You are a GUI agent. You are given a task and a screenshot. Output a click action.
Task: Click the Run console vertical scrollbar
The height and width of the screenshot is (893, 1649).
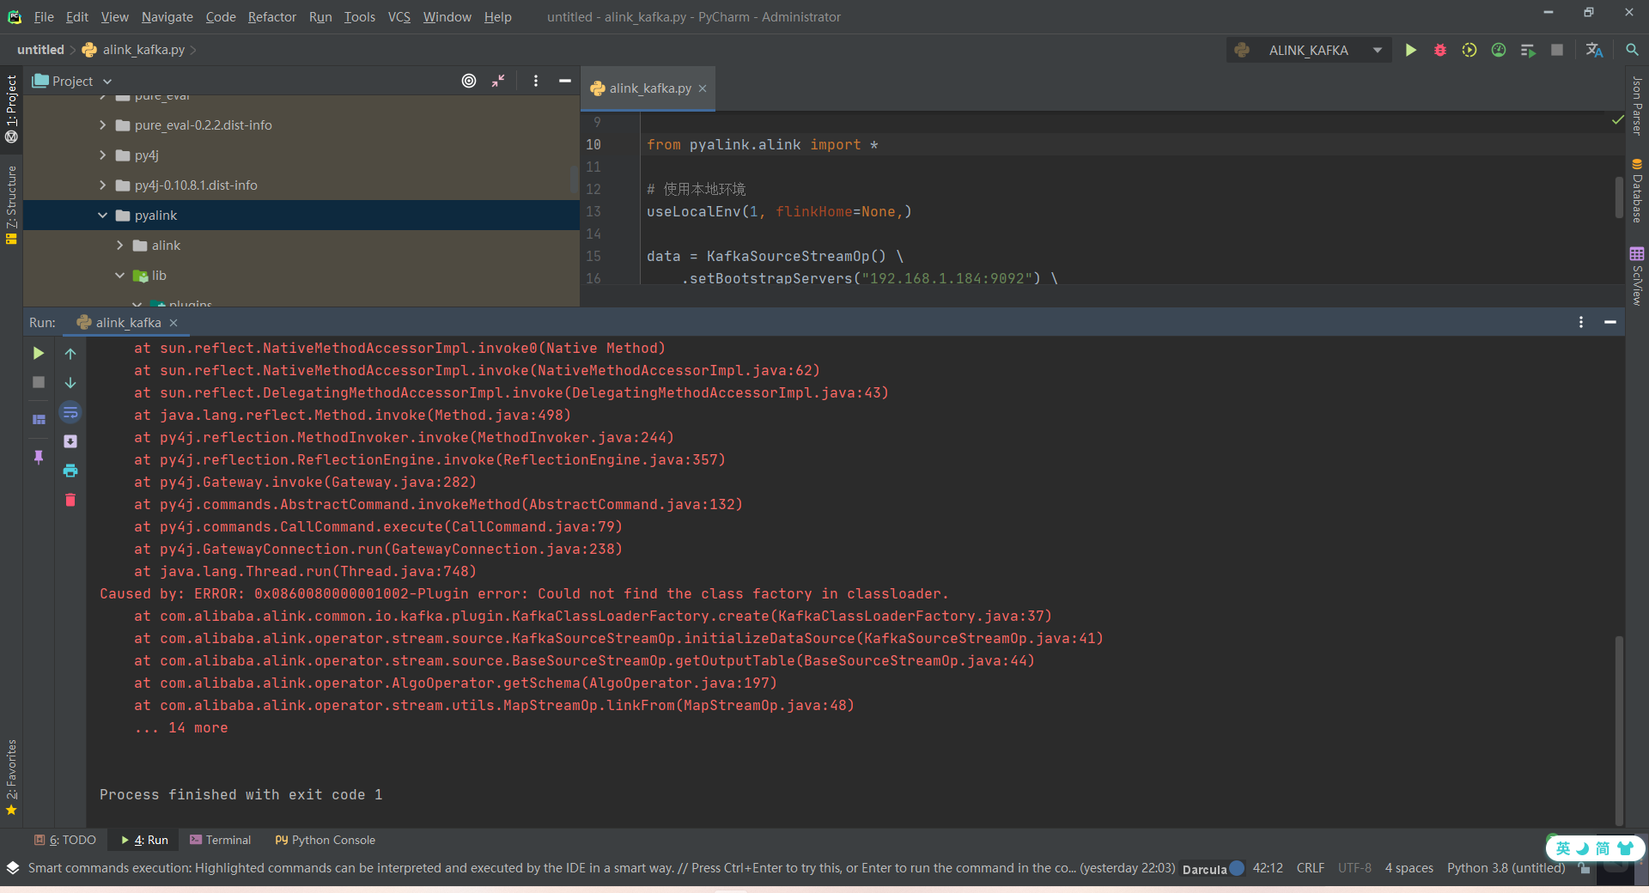(1619, 730)
